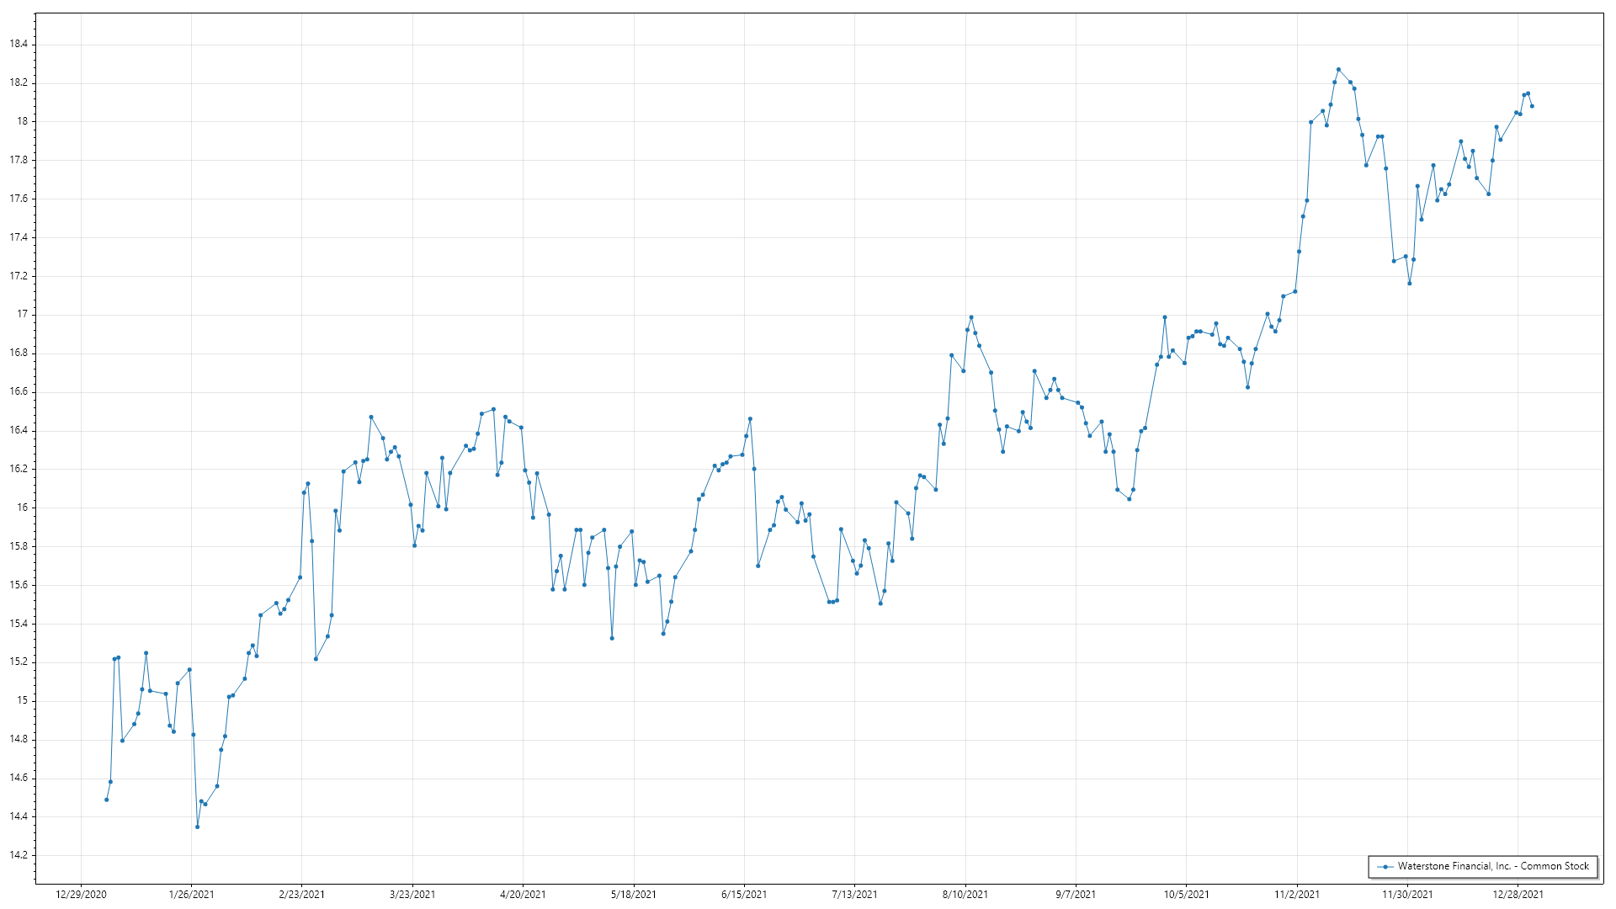The image size is (1616, 909).
Task: Click the highest data point near 18.27
Action: click(1338, 70)
